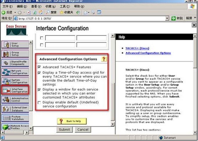This screenshot has width=198, height=141.
Task: Open the Favorites star button
Action: (66, 12)
